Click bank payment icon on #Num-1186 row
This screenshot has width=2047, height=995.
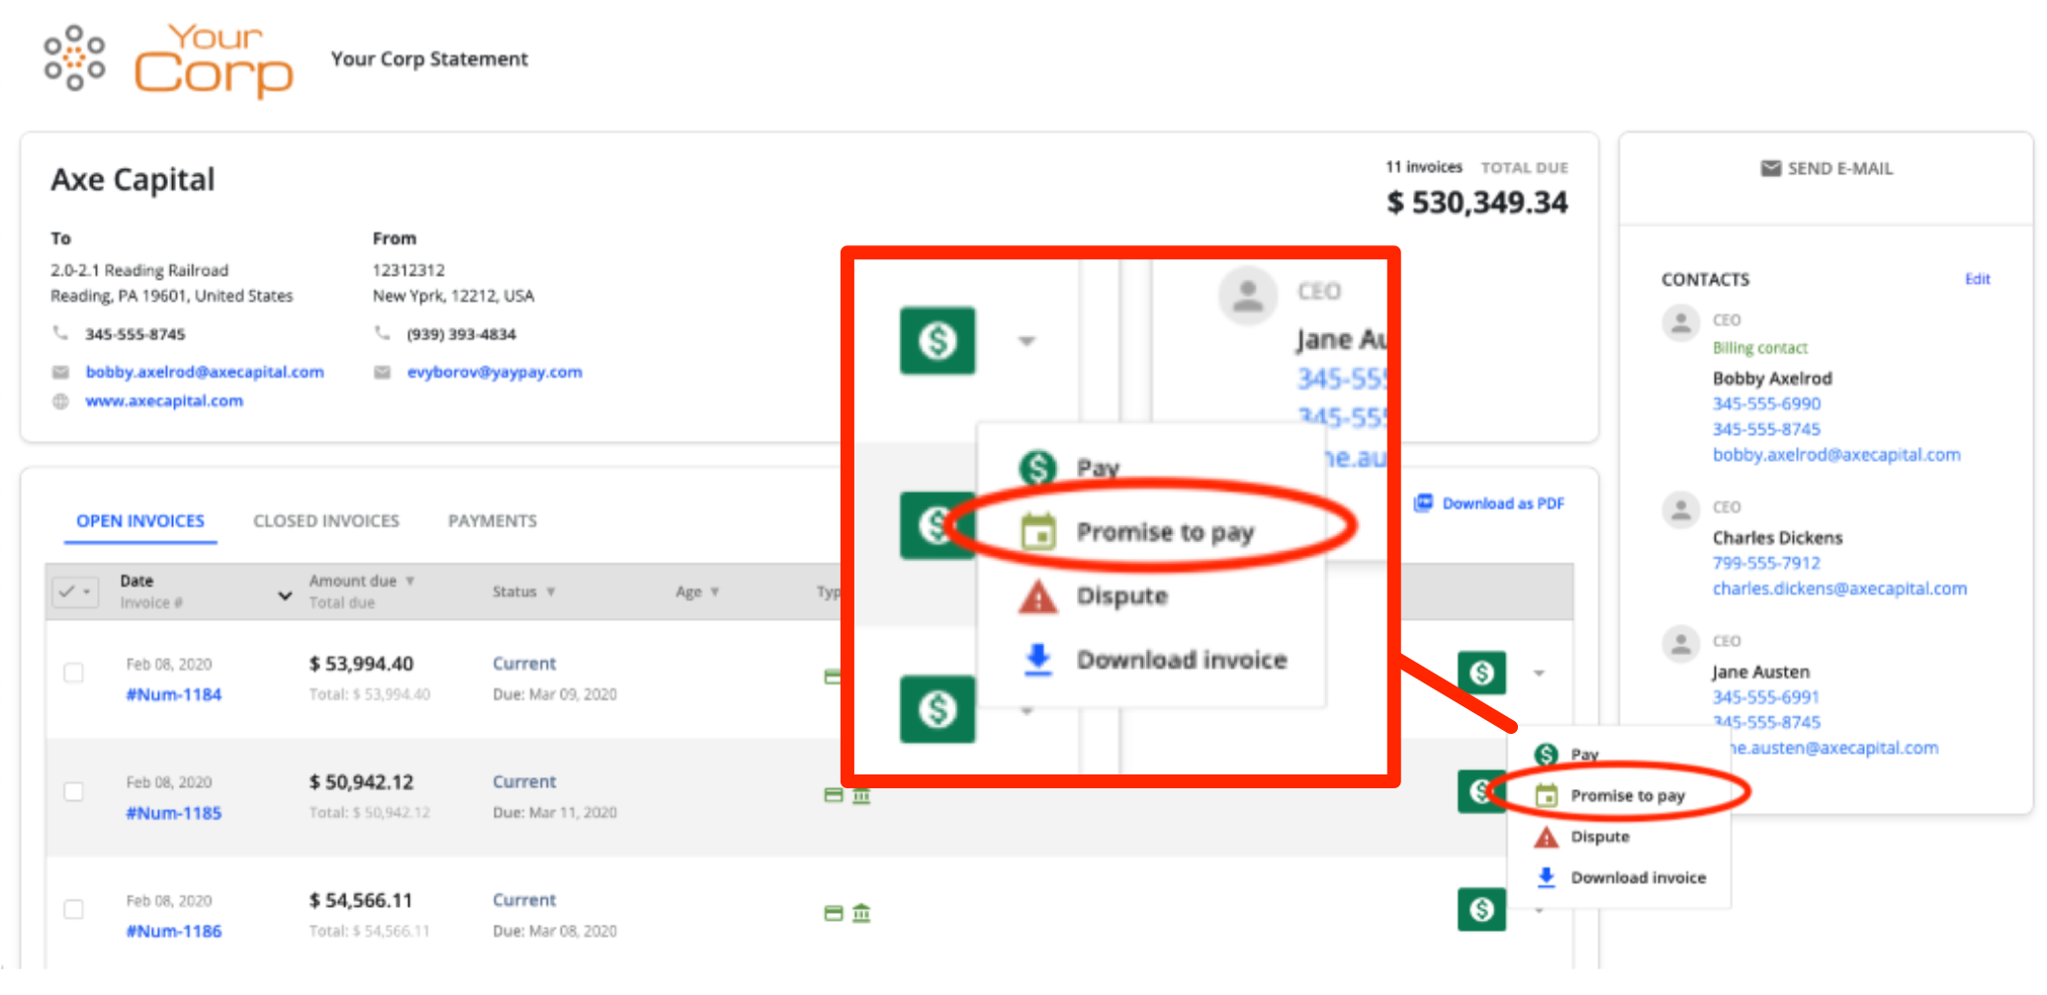pyautogui.click(x=861, y=913)
